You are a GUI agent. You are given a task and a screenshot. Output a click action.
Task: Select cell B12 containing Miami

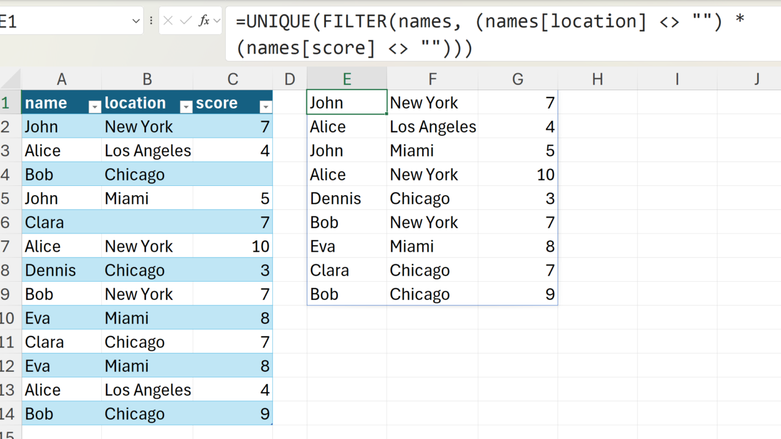(x=147, y=366)
